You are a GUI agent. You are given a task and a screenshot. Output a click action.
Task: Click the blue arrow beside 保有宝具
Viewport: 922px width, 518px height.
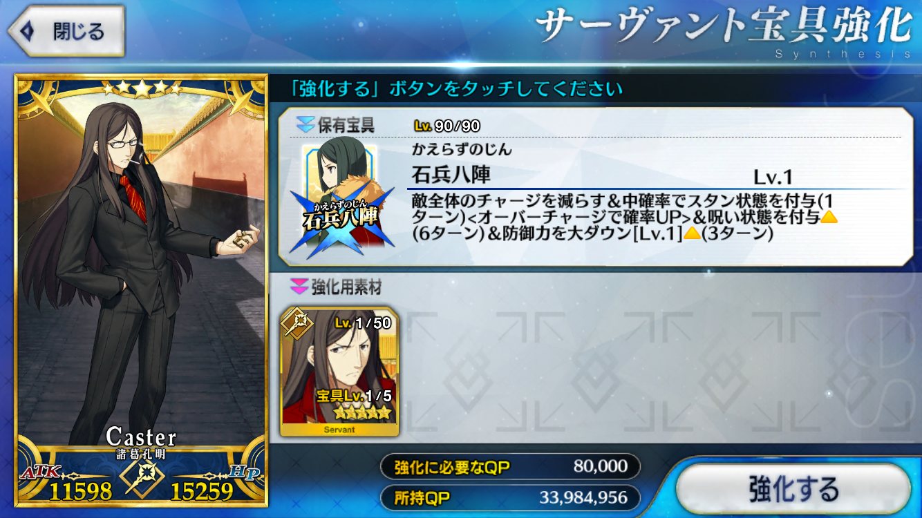coord(305,124)
